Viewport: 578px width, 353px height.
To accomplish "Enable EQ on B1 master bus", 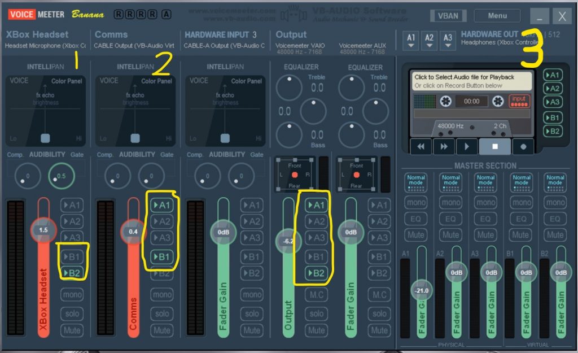I will point(521,219).
